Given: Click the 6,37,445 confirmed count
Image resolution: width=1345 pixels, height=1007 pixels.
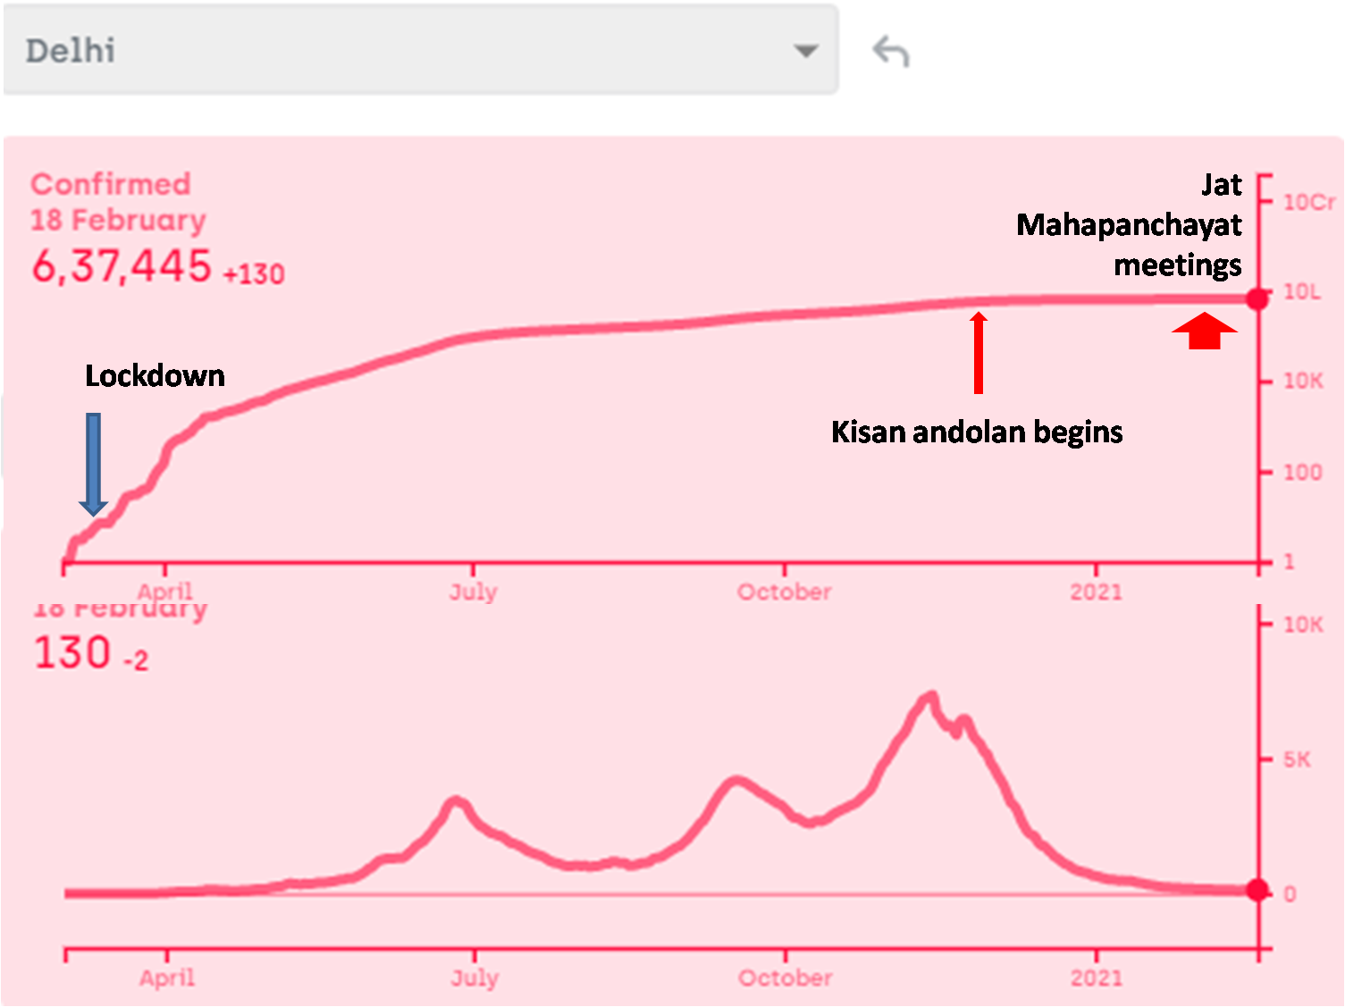Looking at the screenshot, I should (x=122, y=266).
